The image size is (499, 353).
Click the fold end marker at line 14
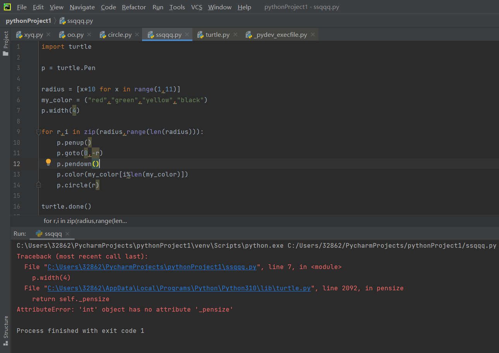tap(38, 185)
